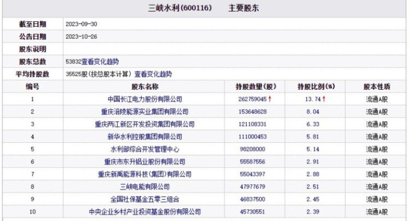Select share count 111000453

(x=252, y=137)
